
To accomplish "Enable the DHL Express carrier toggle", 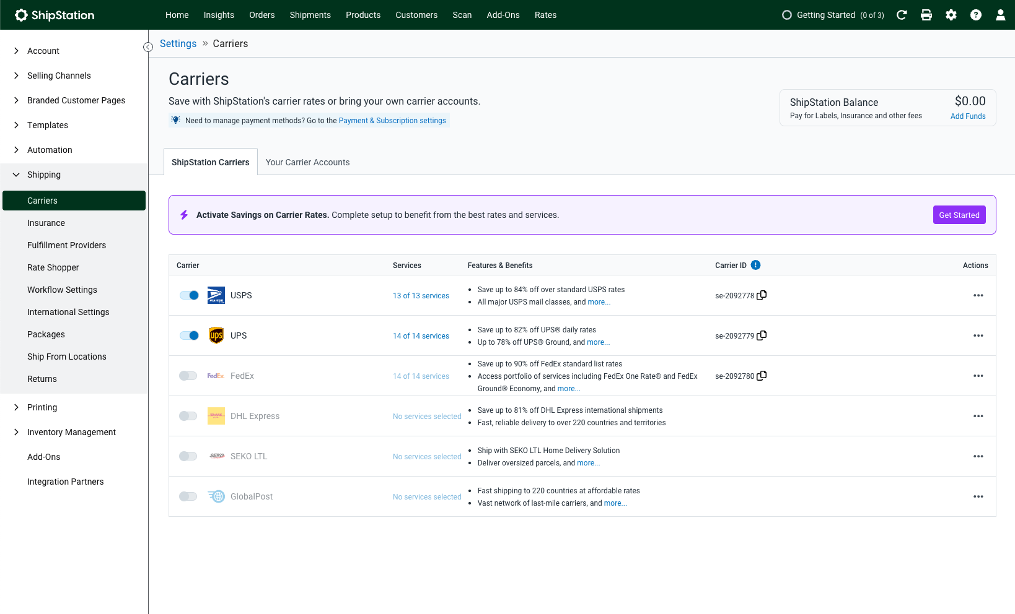I will click(188, 416).
